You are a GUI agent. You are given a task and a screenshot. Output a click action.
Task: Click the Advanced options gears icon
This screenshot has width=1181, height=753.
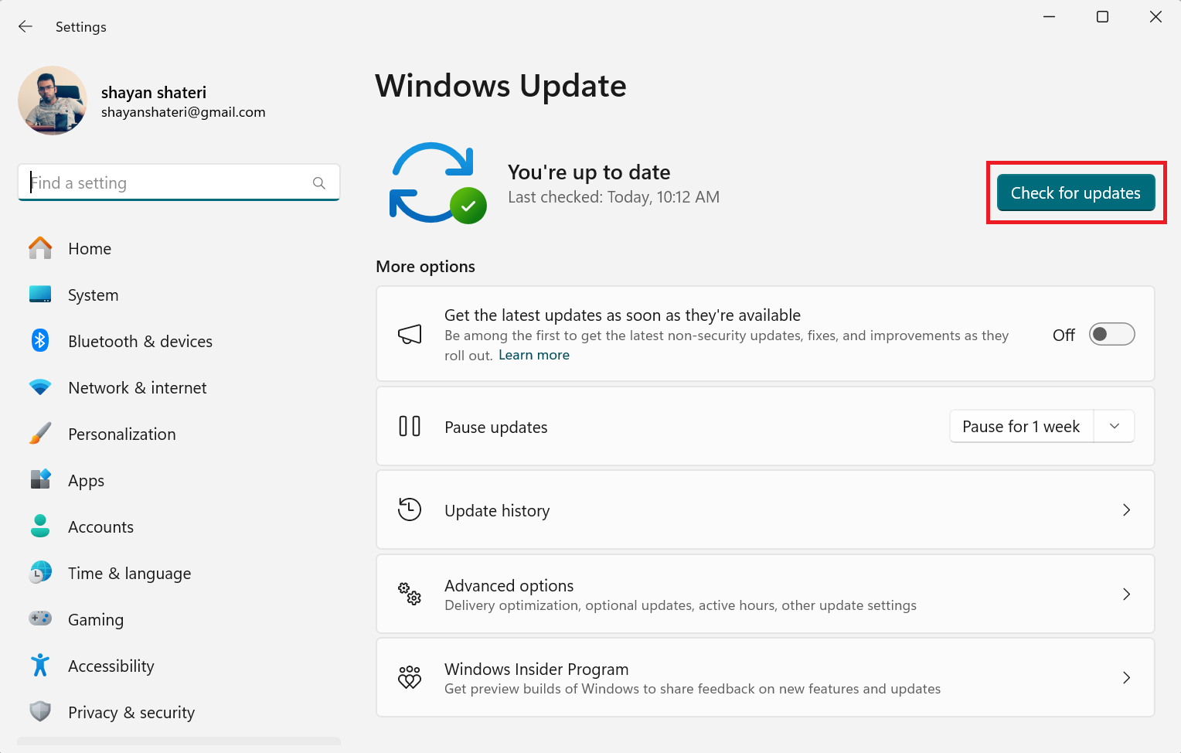(x=410, y=594)
